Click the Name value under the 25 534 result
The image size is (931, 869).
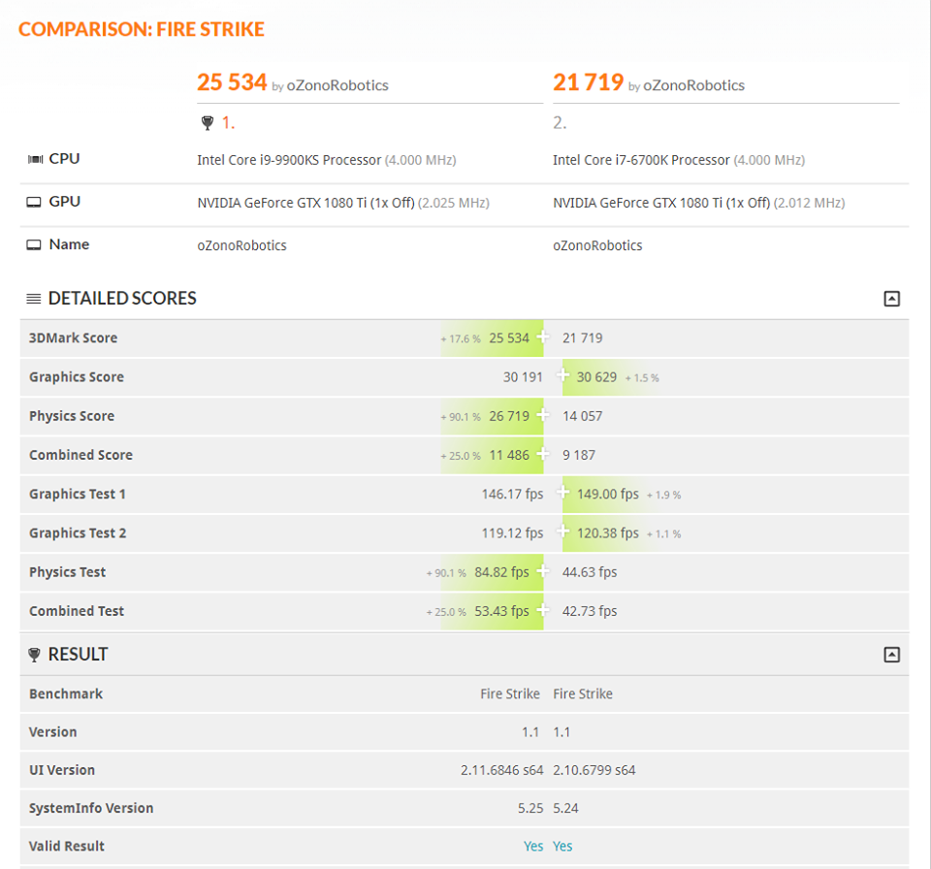click(241, 245)
